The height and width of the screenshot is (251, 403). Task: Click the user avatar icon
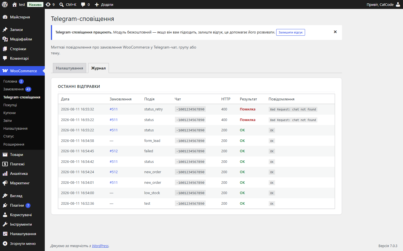click(x=398, y=4)
